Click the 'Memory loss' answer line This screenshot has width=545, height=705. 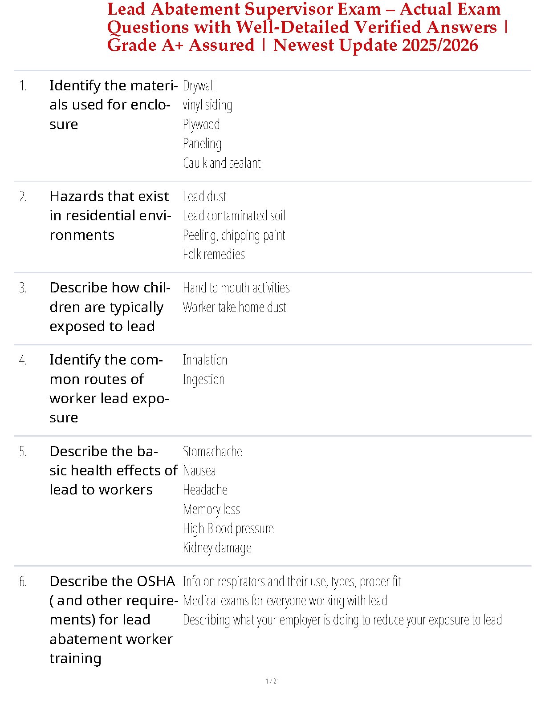[211, 509]
